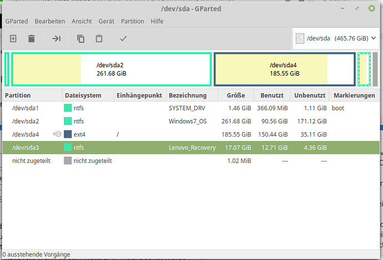Click the Copy partition toolbar icon

point(81,38)
